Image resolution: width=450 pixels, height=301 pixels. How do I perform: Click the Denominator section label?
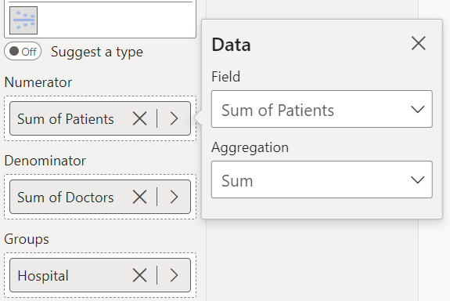(45, 161)
